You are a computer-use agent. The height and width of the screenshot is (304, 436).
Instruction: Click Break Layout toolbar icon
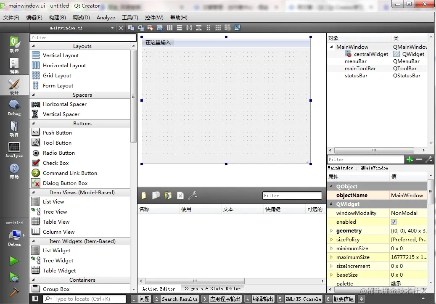(x=227, y=27)
